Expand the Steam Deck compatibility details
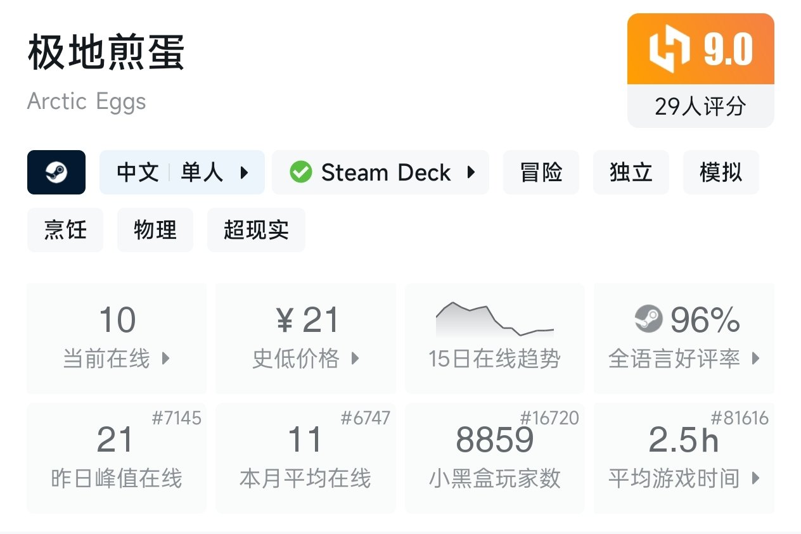 [x=470, y=172]
